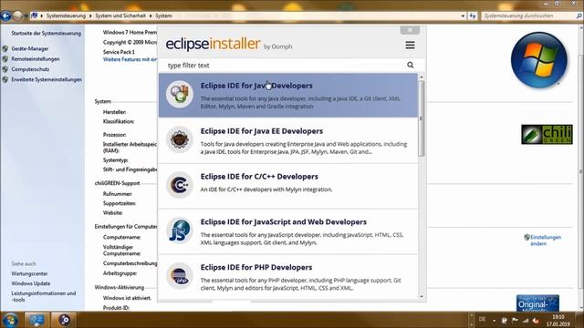Click 'System und Sicherheit' breadcrumb

(x=120, y=16)
